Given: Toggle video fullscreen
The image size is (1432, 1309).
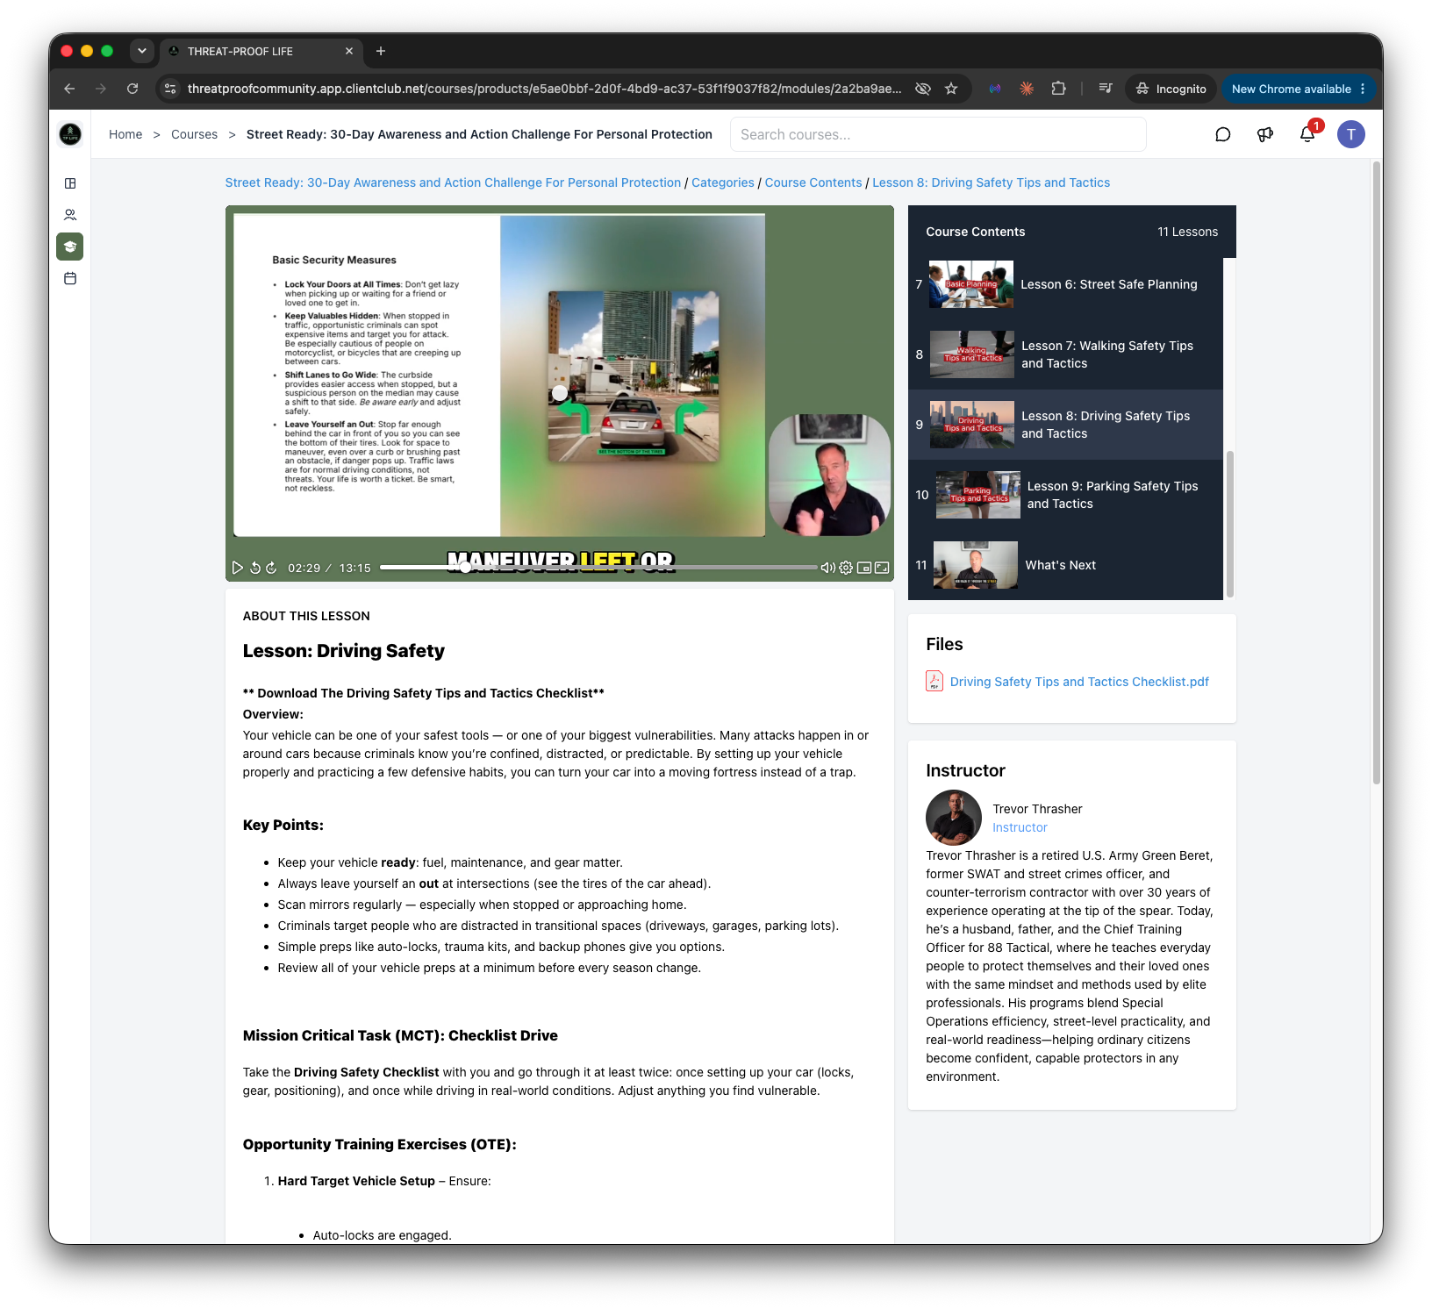Looking at the screenshot, I should [x=882, y=568].
